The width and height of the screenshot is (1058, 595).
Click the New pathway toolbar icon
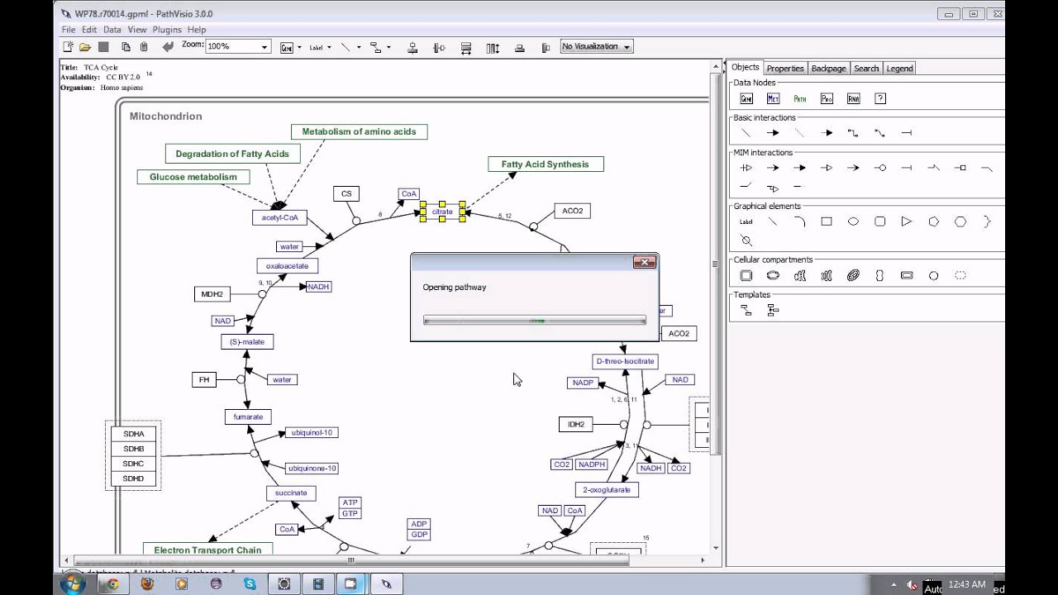[68, 47]
